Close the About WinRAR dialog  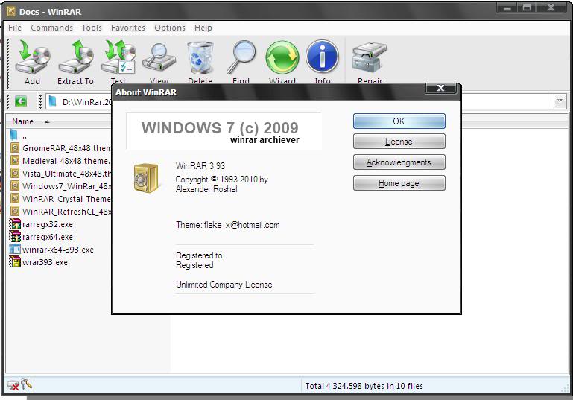click(x=441, y=88)
